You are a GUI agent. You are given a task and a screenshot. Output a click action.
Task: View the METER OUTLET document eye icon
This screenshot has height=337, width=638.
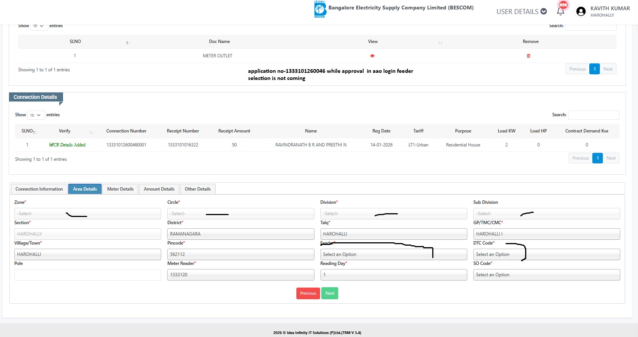tap(372, 56)
